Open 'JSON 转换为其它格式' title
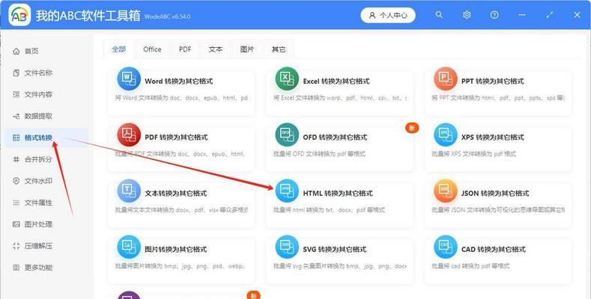 pos(495,194)
